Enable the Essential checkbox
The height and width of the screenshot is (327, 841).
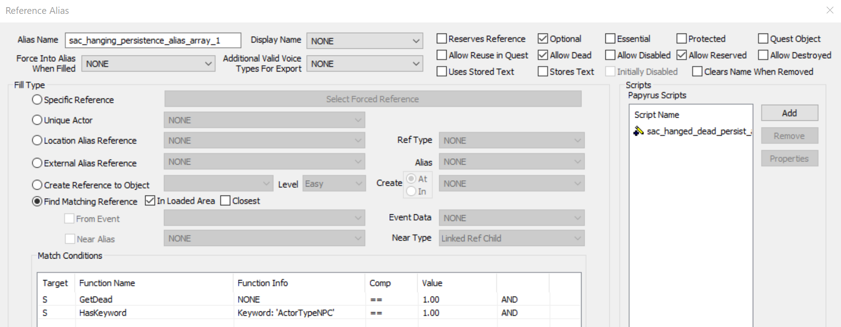pos(610,39)
